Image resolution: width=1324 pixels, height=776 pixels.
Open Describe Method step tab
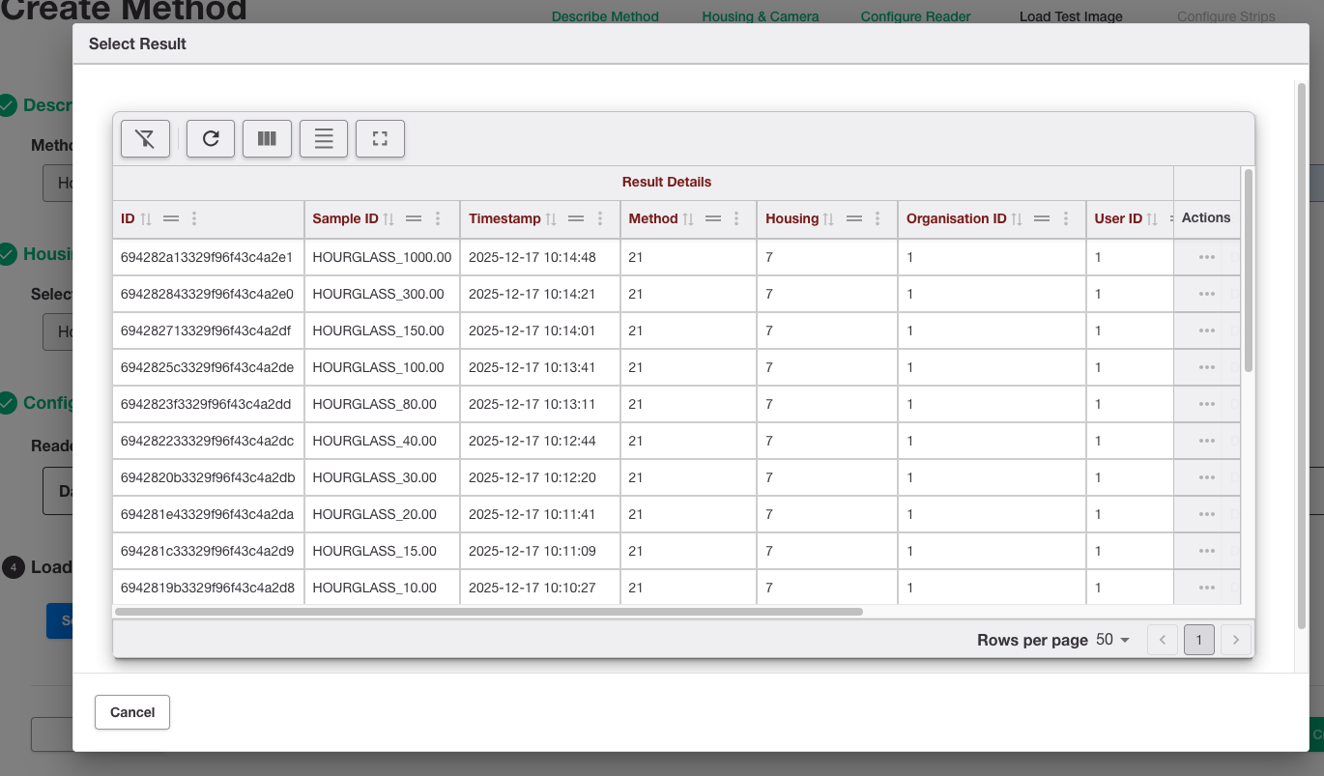tap(605, 16)
